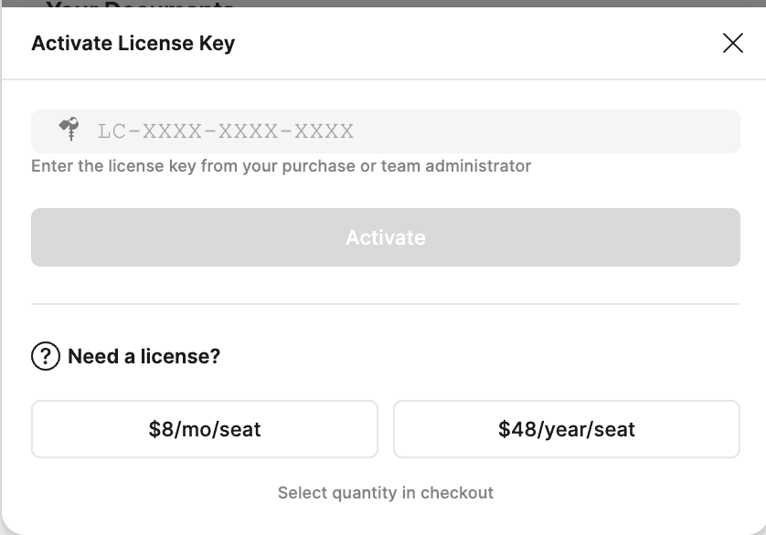Choose the annual subscription option

(566, 429)
